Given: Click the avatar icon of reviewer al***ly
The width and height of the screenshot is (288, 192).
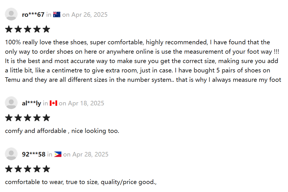Looking at the screenshot, I should (11, 103).
